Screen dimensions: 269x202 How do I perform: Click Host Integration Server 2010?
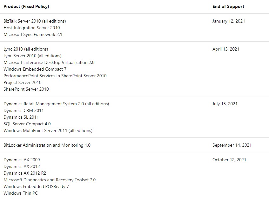pyautogui.click(x=32, y=28)
